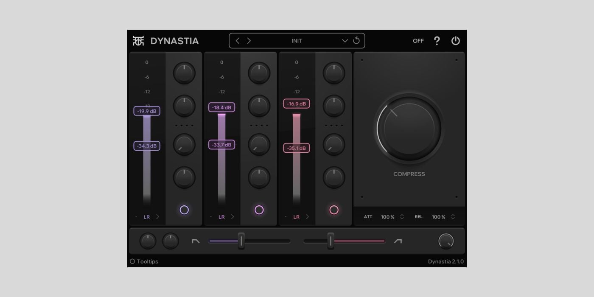
Task: Toggle the purple band solo circle
Action: pyautogui.click(x=184, y=210)
